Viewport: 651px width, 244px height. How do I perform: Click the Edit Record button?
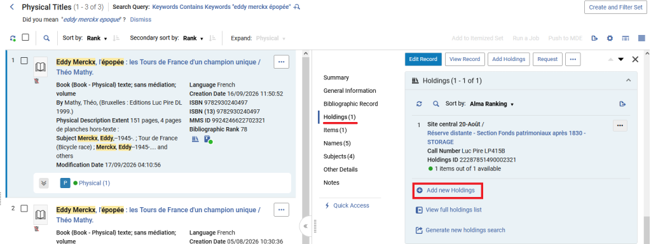(423, 59)
